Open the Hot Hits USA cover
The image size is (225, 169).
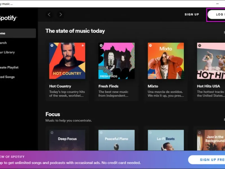[x=211, y=61]
